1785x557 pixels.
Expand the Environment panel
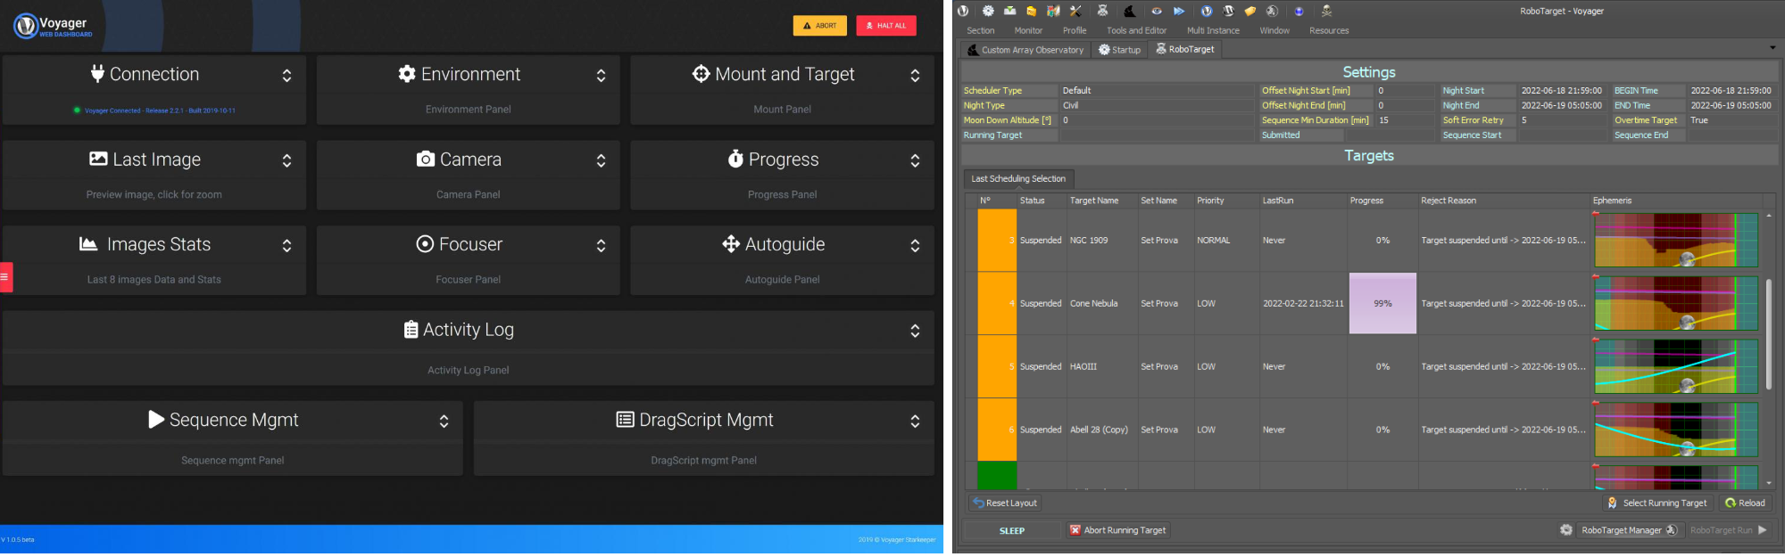[x=601, y=76]
